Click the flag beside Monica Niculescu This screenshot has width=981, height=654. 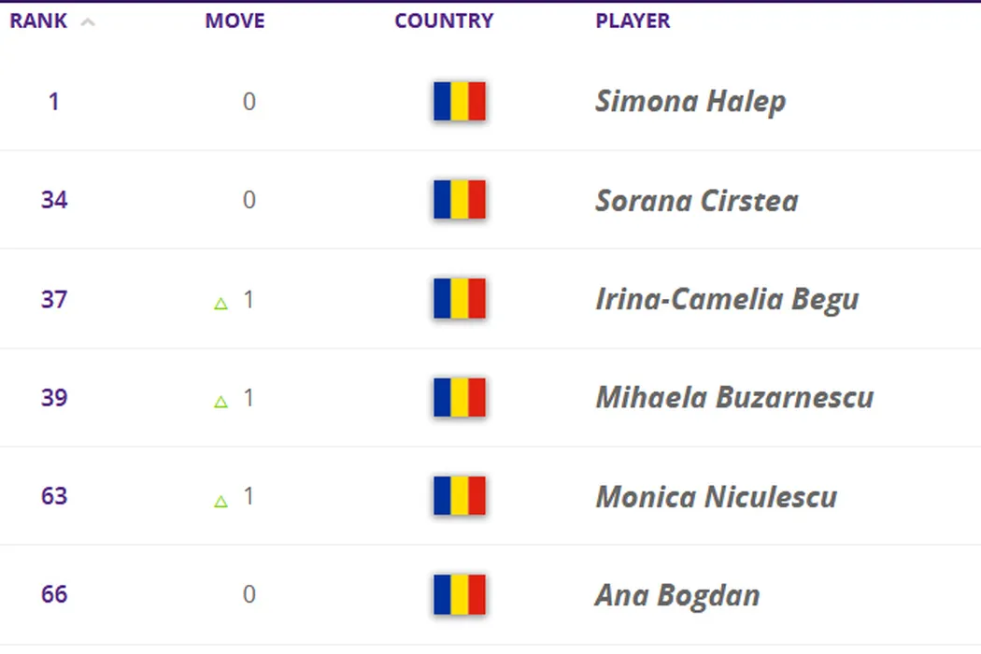tap(459, 495)
